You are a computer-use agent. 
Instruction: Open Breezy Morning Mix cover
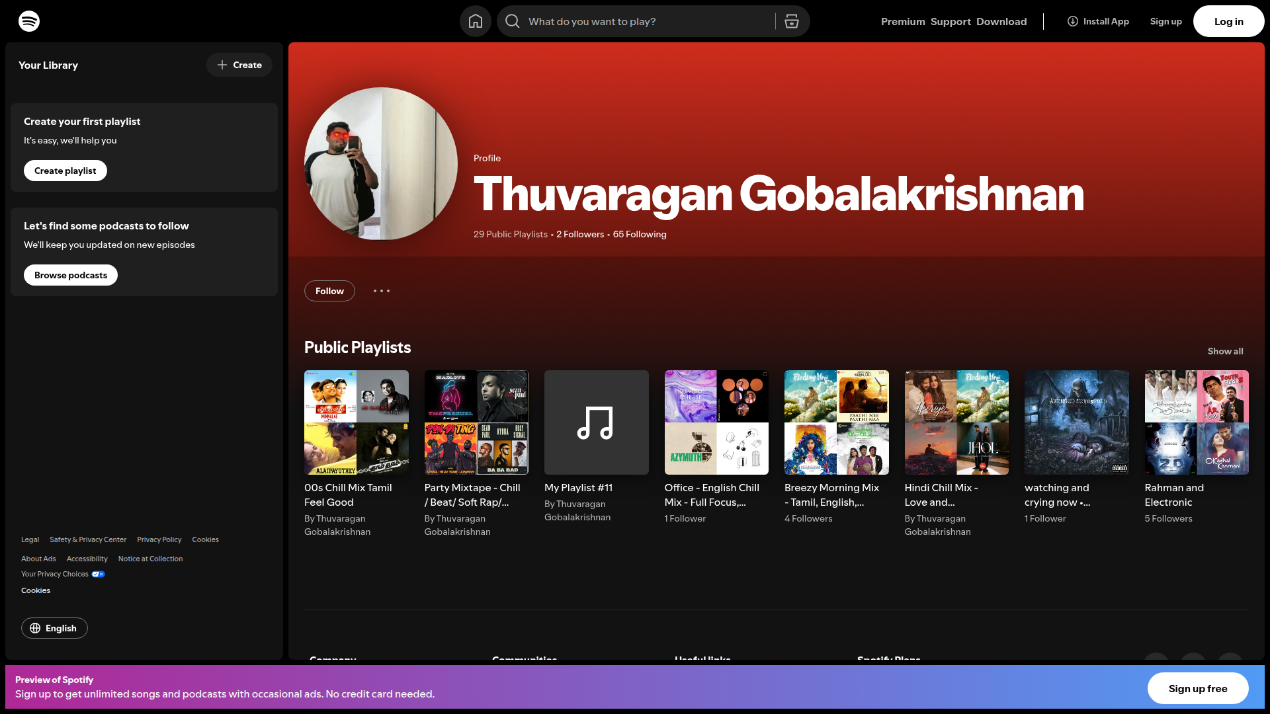(837, 422)
